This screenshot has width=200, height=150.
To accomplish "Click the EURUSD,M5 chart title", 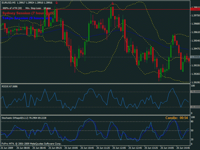I will tap(9, 3).
